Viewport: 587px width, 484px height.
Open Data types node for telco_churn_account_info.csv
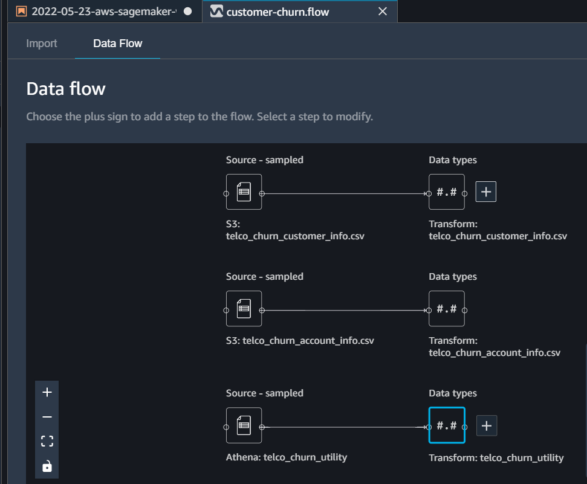(x=447, y=309)
